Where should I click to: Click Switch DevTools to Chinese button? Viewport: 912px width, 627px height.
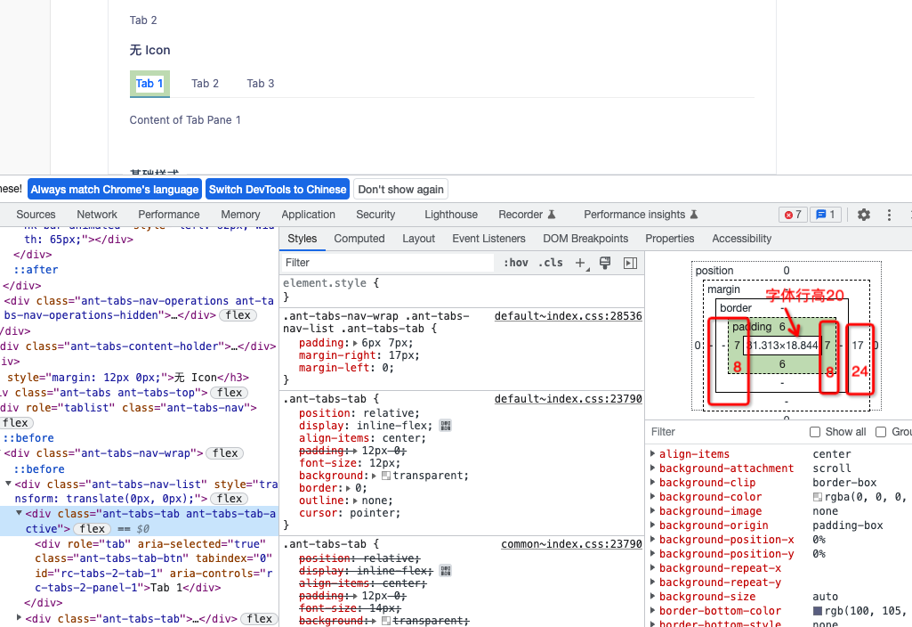tap(278, 190)
